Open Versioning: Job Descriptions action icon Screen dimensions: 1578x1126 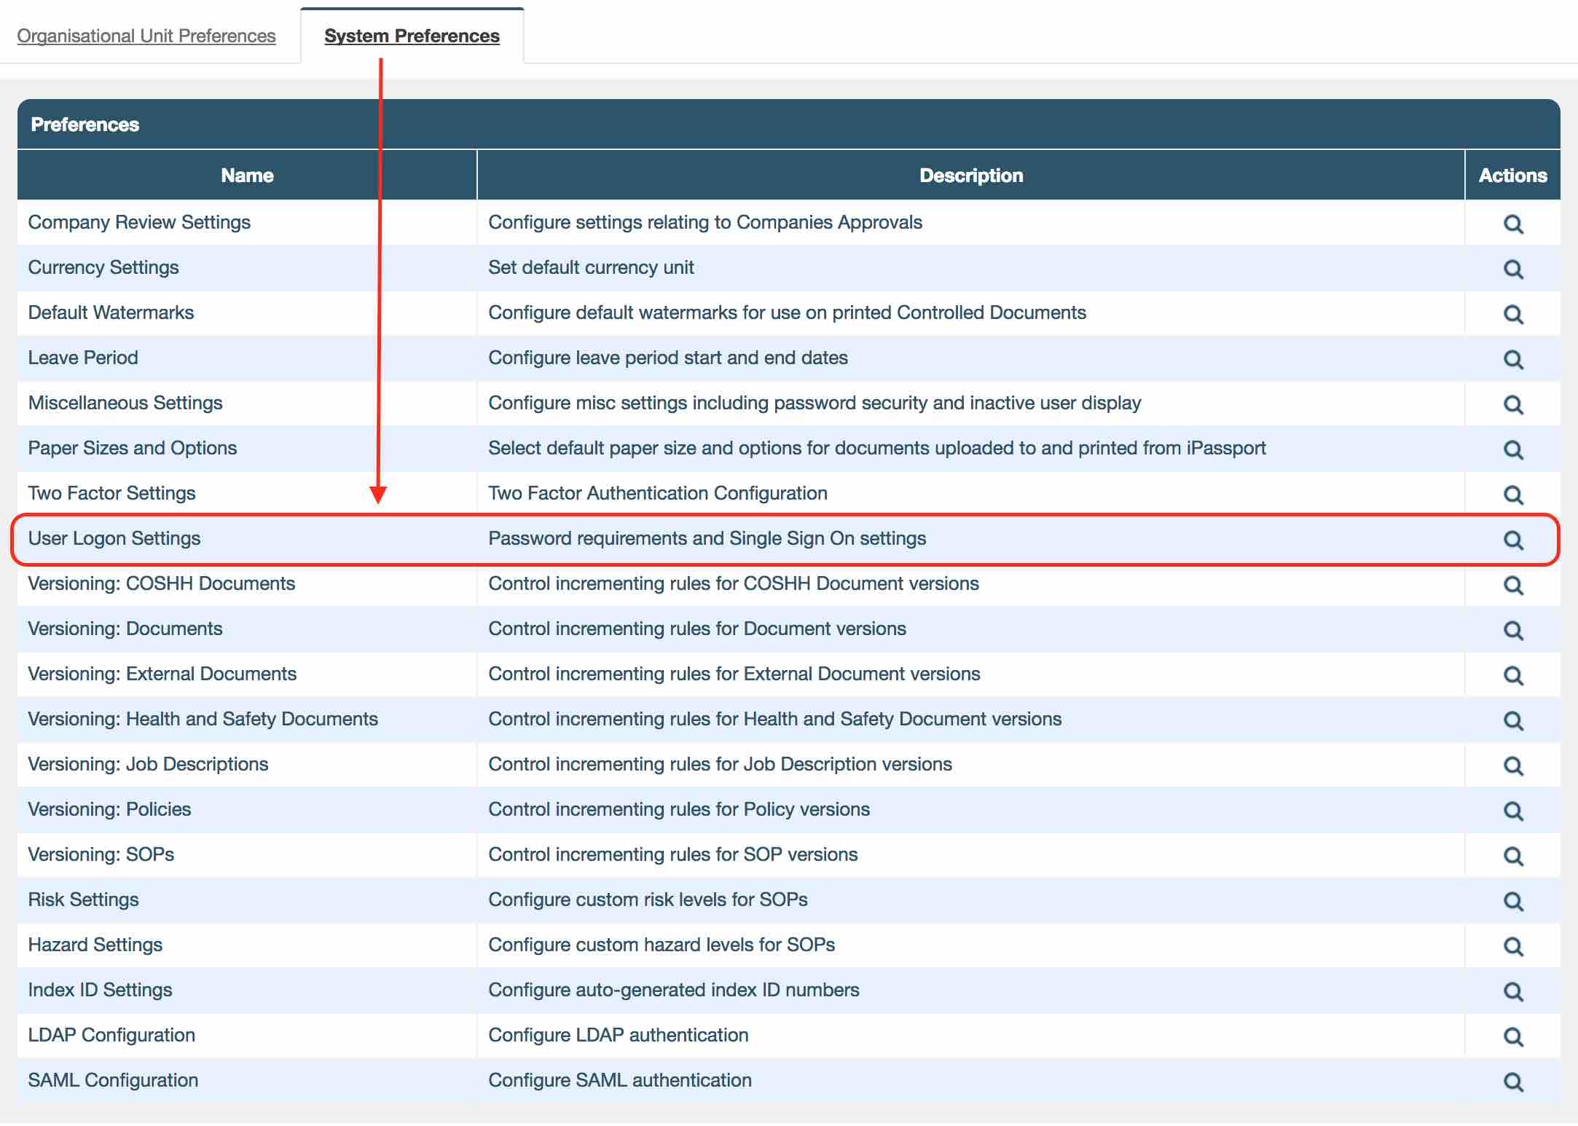[x=1512, y=765]
